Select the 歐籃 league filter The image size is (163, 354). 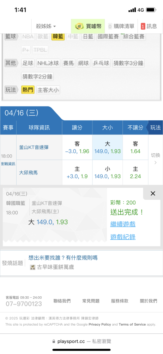tap(43, 36)
